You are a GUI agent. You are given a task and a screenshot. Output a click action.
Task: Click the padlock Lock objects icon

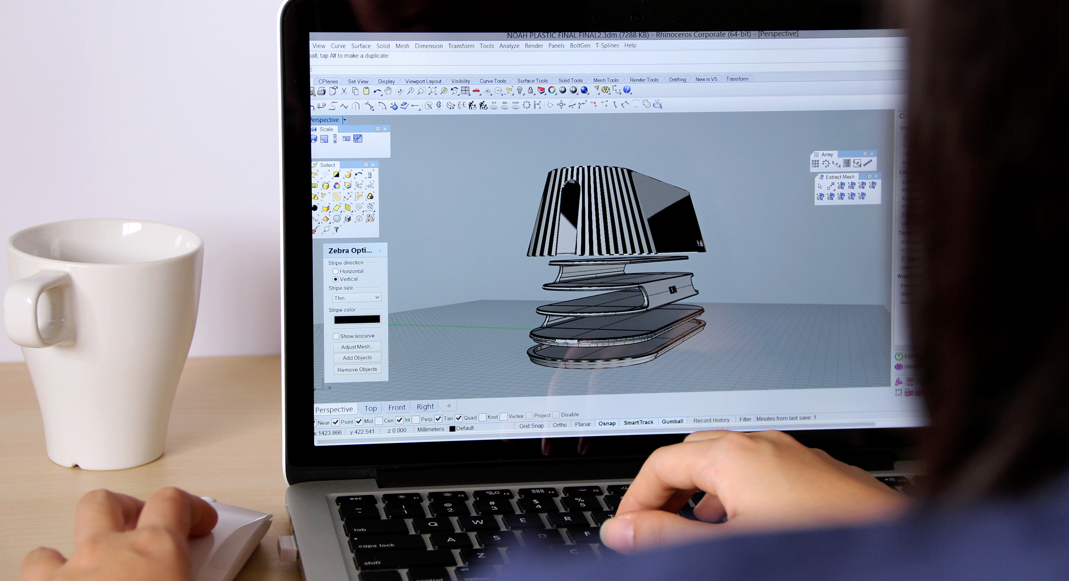click(x=530, y=90)
